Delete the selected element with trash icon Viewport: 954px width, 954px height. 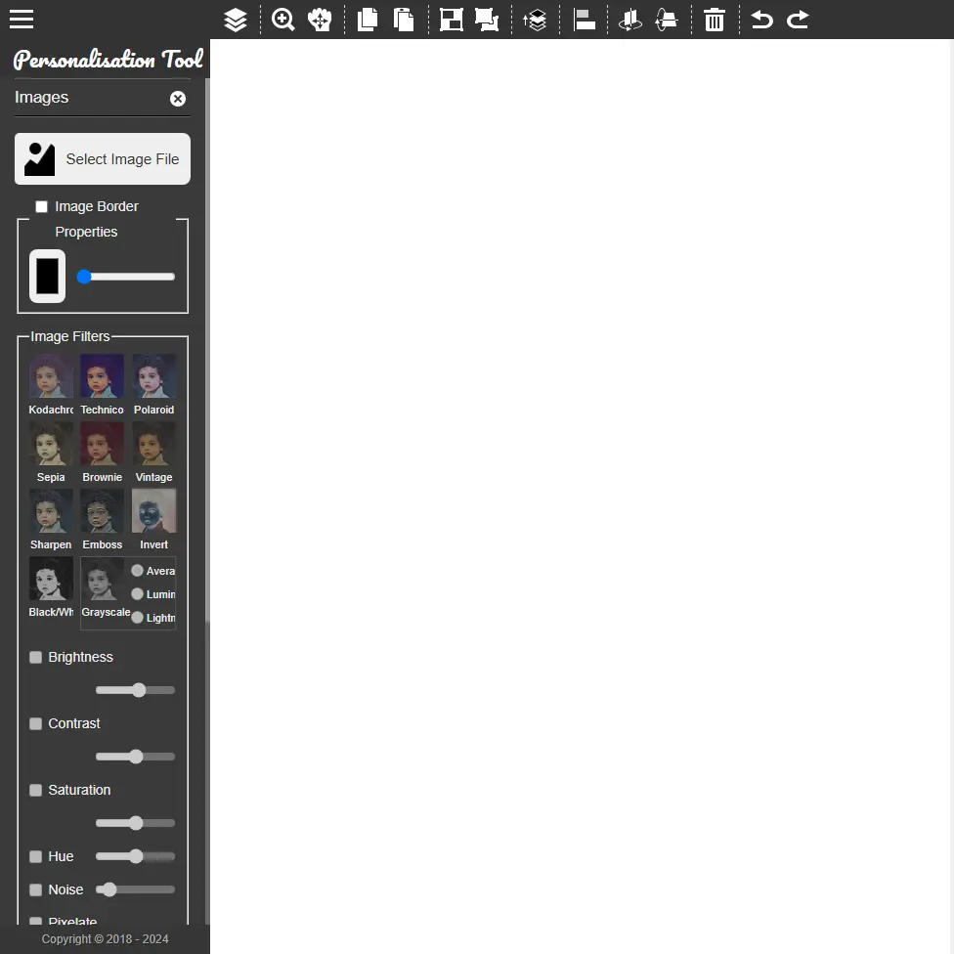click(714, 20)
